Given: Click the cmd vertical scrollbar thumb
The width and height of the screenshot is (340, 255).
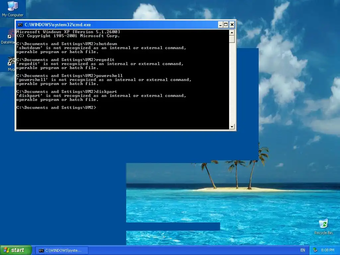Looking at the screenshot, I should 232,39.
